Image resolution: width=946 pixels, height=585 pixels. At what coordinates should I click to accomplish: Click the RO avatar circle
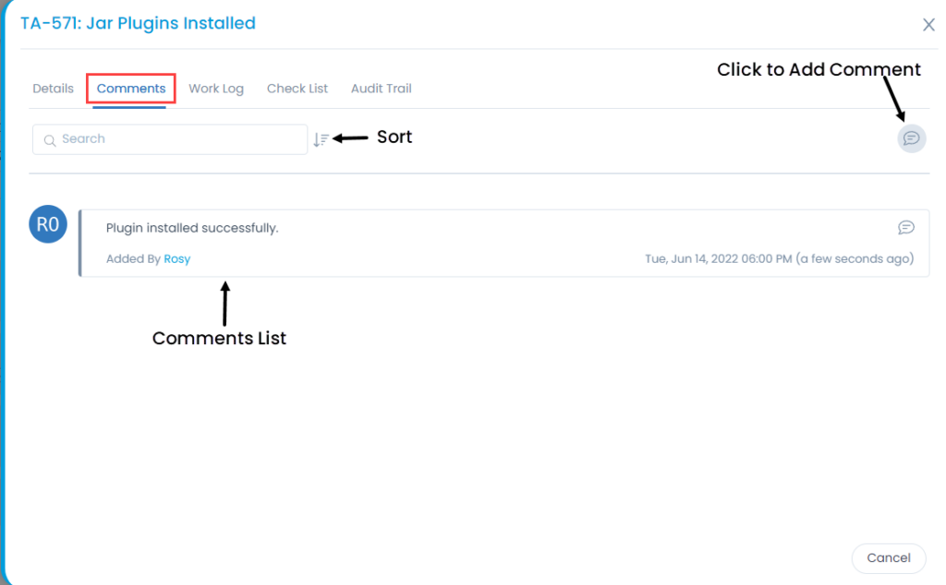click(x=47, y=223)
